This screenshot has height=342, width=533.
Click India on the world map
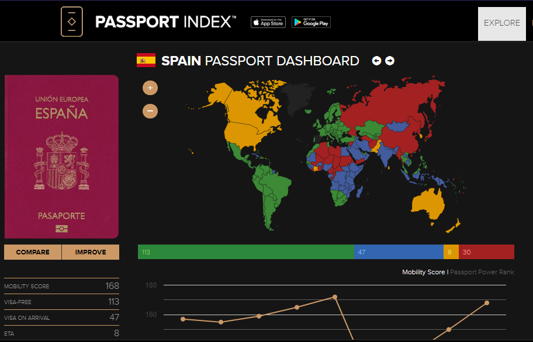tap(386, 155)
